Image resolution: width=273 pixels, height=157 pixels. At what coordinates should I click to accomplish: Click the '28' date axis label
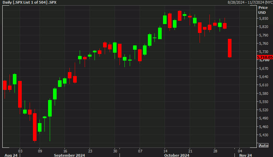coord(215,151)
